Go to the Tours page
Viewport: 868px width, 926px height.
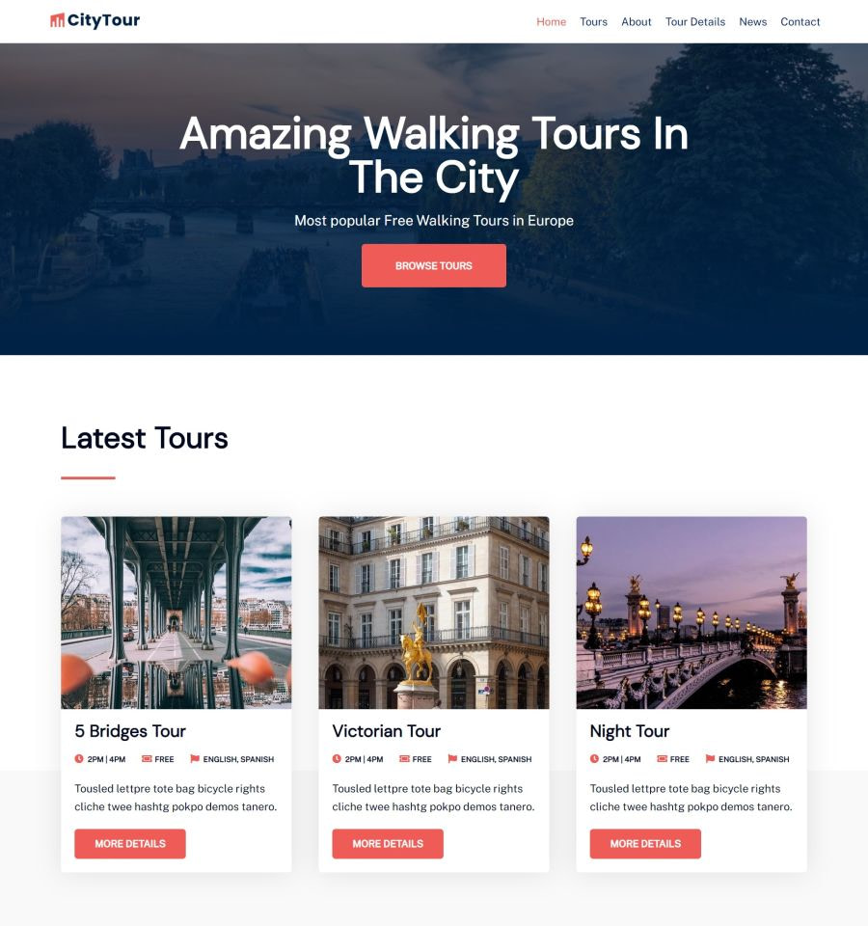point(593,22)
